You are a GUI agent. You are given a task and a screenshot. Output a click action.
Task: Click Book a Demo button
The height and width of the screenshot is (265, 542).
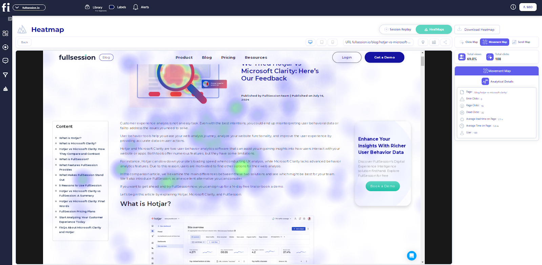[x=382, y=186]
